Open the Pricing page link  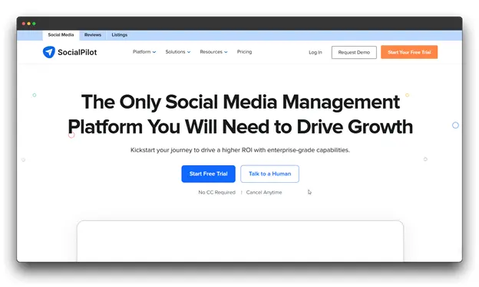(x=244, y=52)
